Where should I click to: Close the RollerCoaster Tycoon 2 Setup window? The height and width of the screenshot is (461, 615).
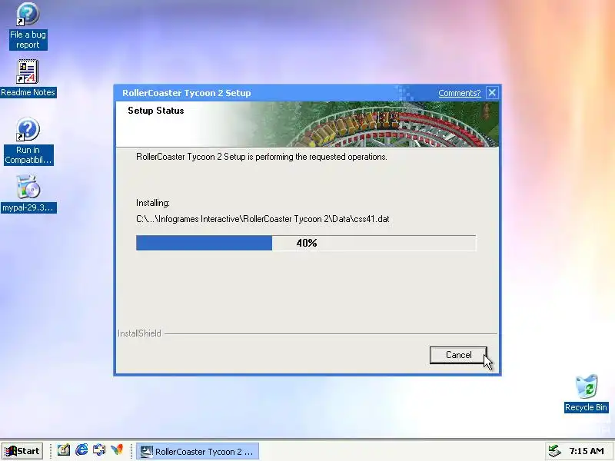pos(492,93)
